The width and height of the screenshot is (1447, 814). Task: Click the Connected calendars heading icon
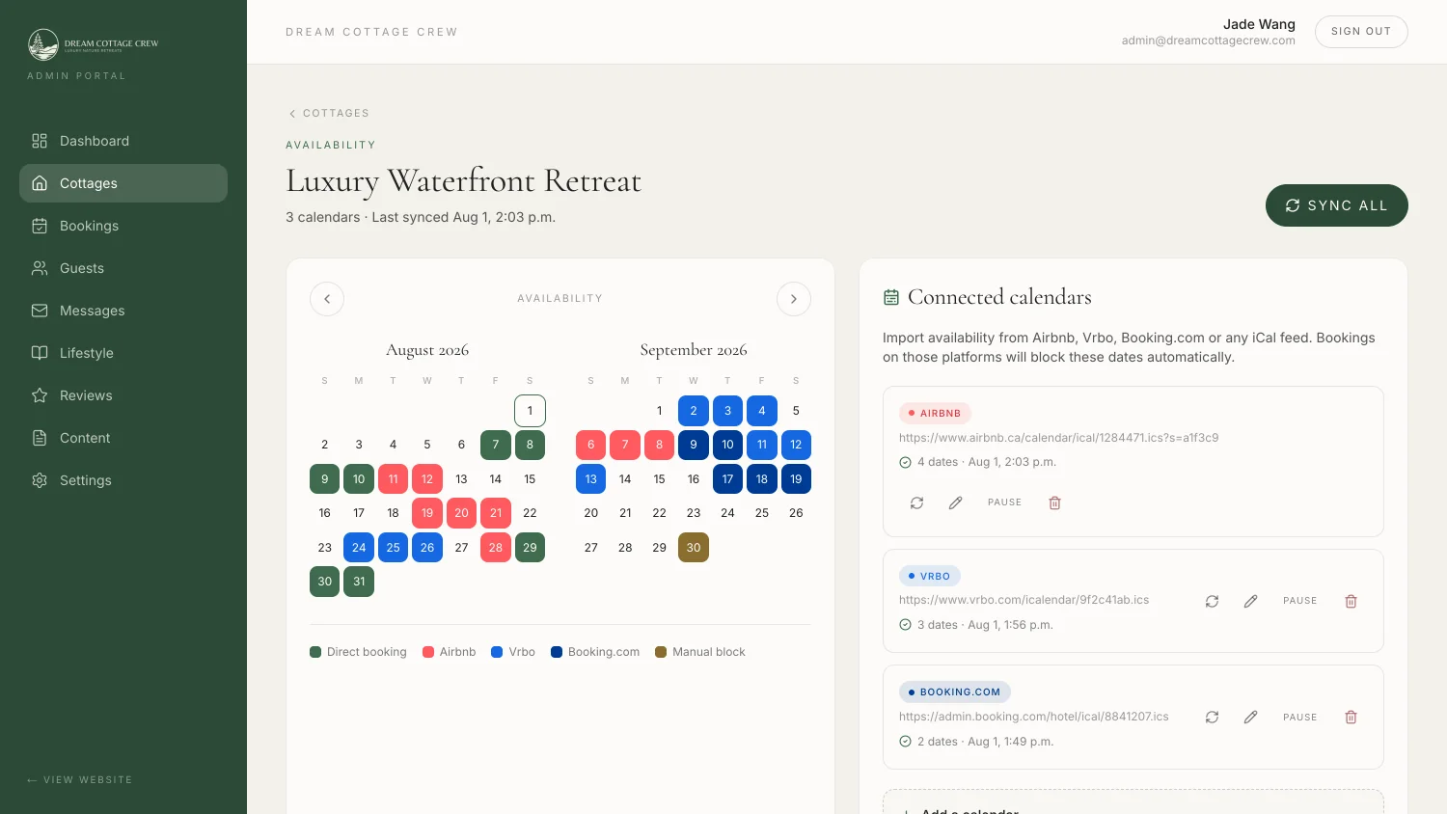tap(891, 297)
